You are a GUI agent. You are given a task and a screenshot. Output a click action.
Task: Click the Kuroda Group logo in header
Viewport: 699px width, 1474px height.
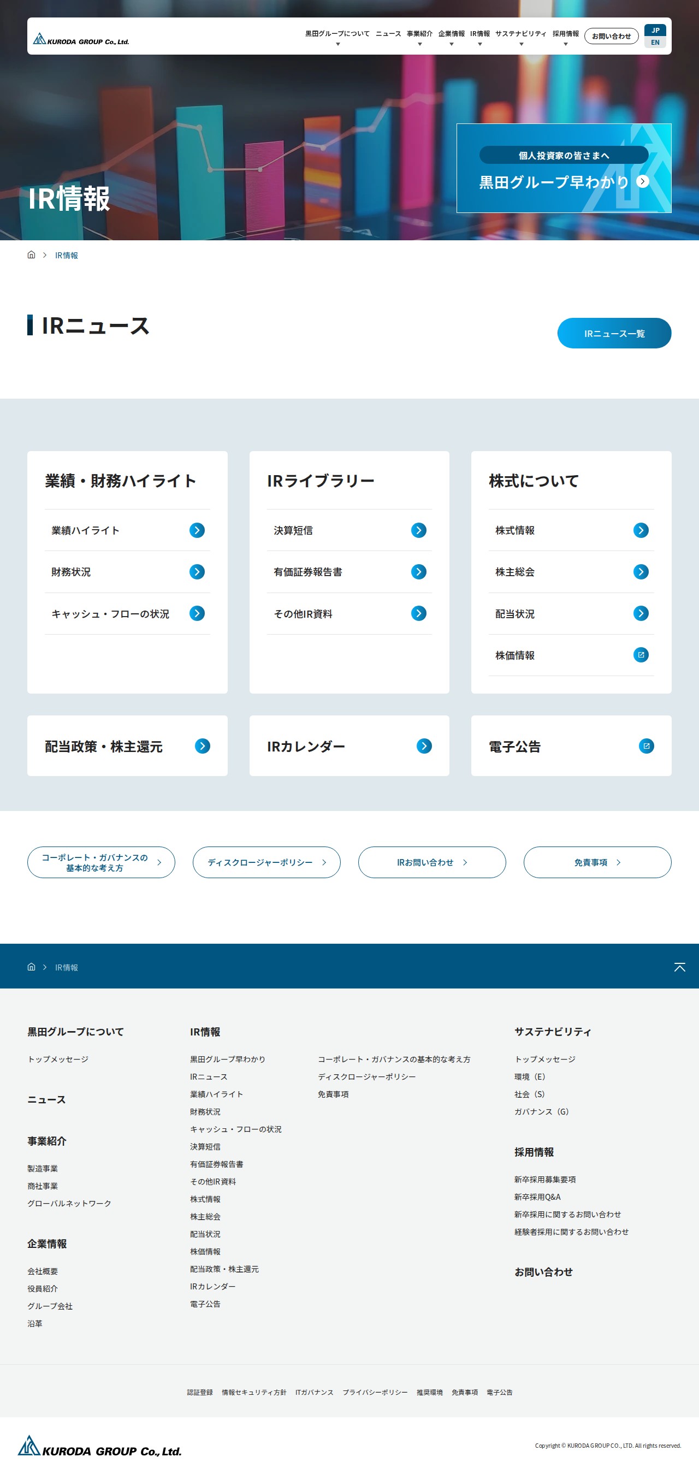point(81,39)
